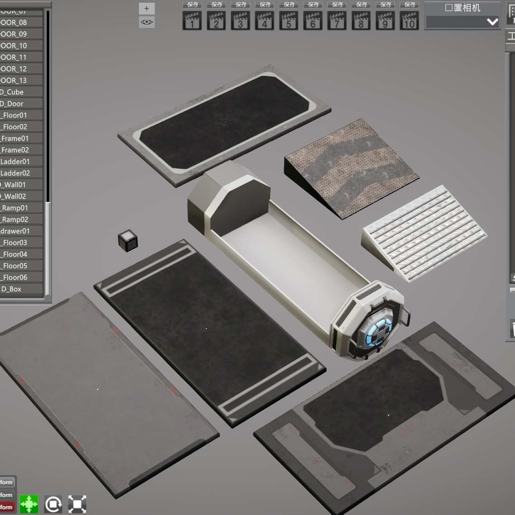The image size is (515, 515).
Task: Select the scale tool icon
Action: (x=77, y=504)
